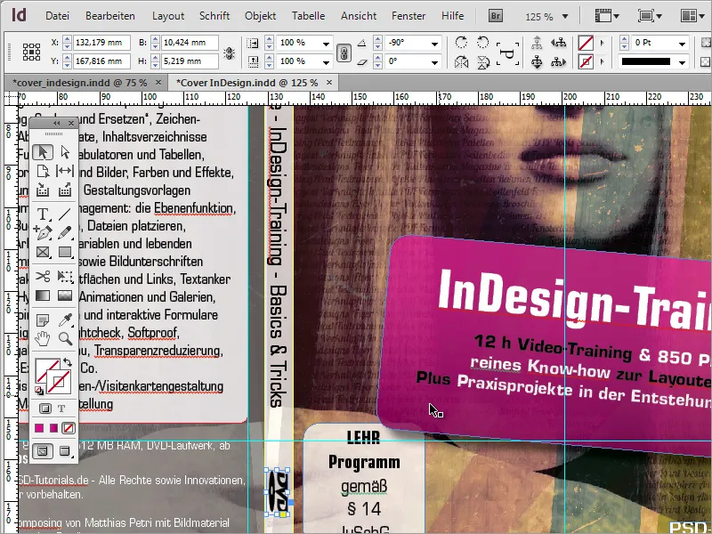Select the Eyedropper tool
Viewport: 712px width, 534px height.
(x=65, y=320)
